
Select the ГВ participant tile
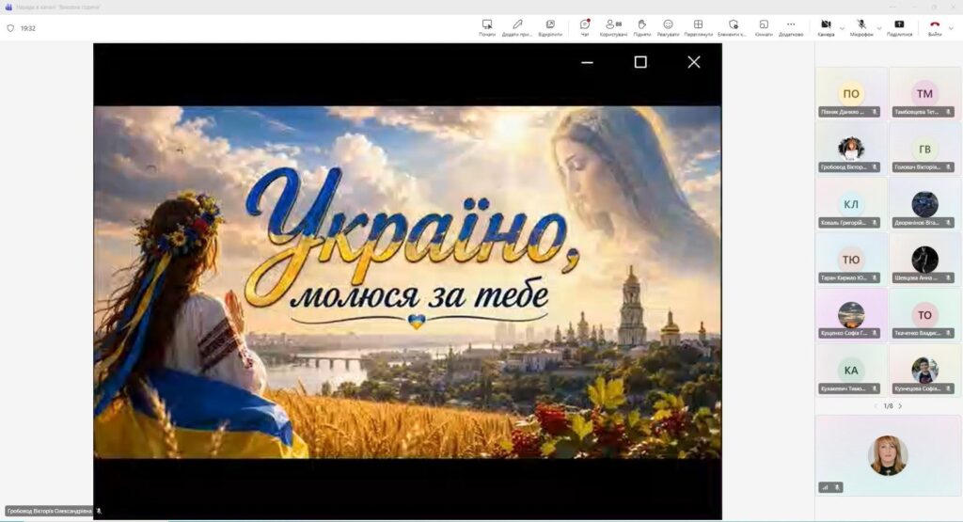click(924, 148)
